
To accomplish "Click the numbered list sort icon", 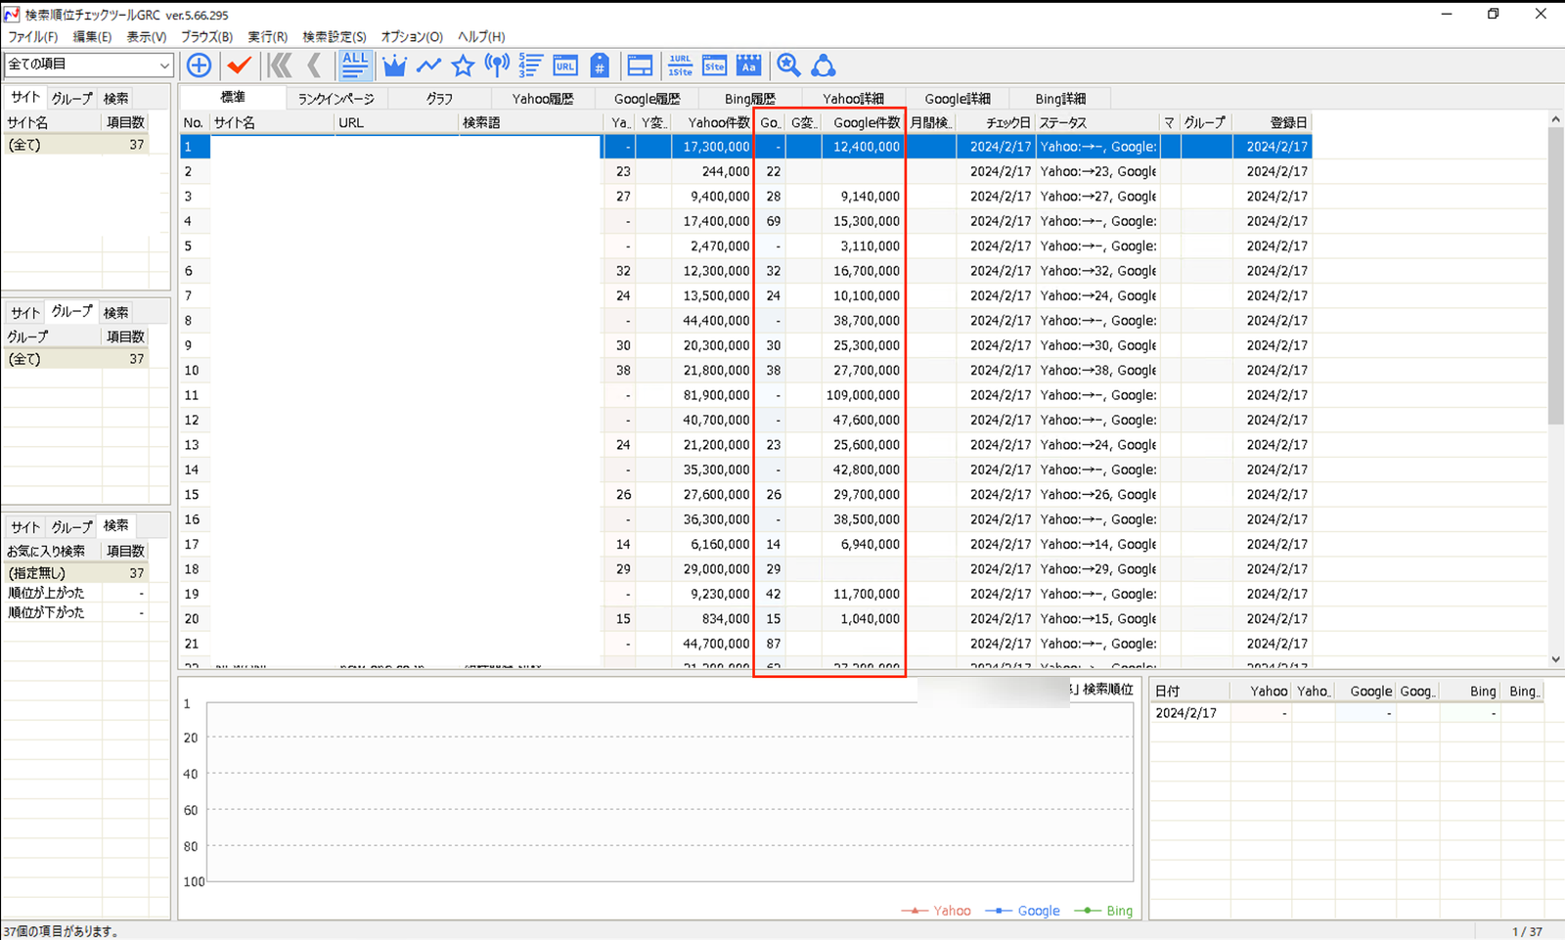I will tap(531, 66).
